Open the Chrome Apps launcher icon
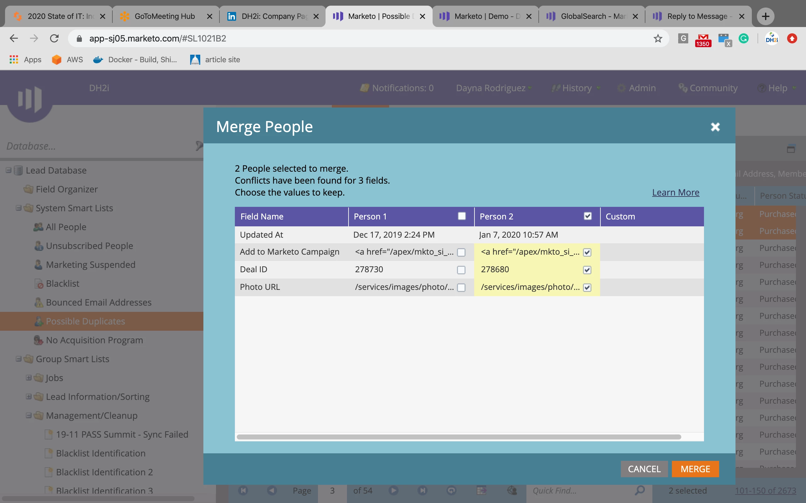Image resolution: width=806 pixels, height=503 pixels. [x=14, y=59]
